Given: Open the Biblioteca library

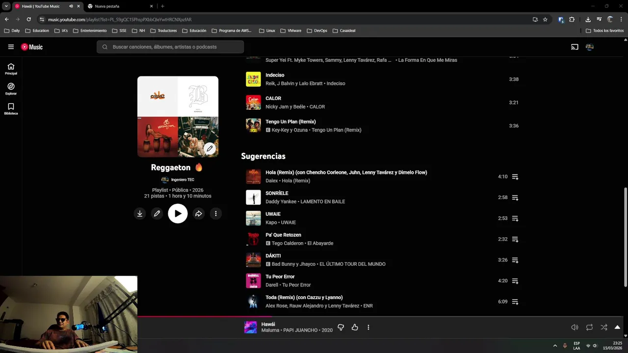Looking at the screenshot, I should pos(11,109).
